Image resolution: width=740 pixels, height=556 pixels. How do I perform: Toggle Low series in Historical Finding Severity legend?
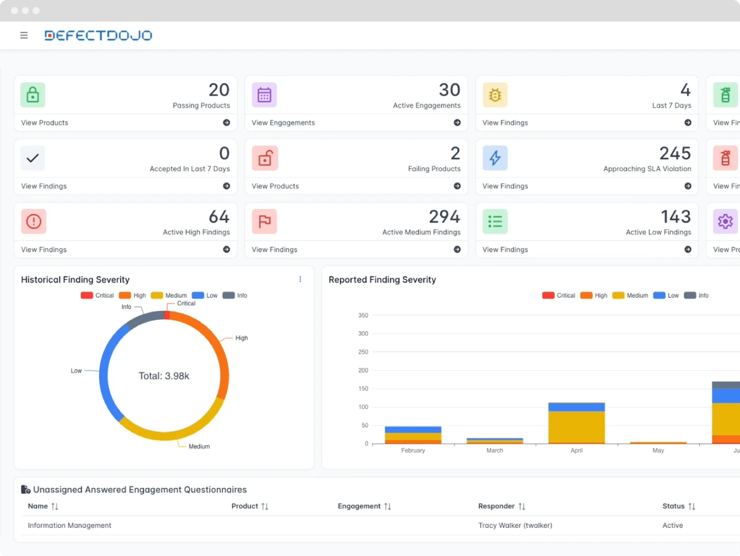pos(205,295)
